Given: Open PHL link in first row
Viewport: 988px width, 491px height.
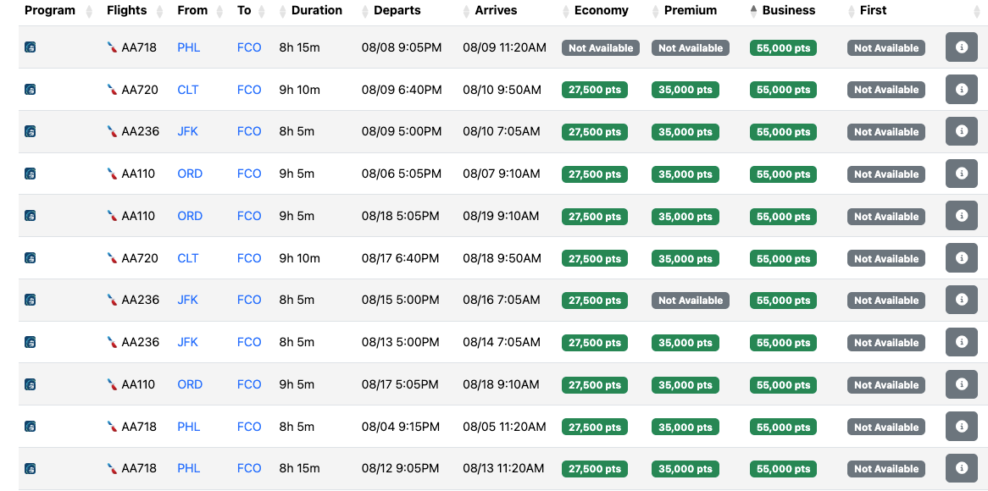Looking at the screenshot, I should [x=188, y=47].
